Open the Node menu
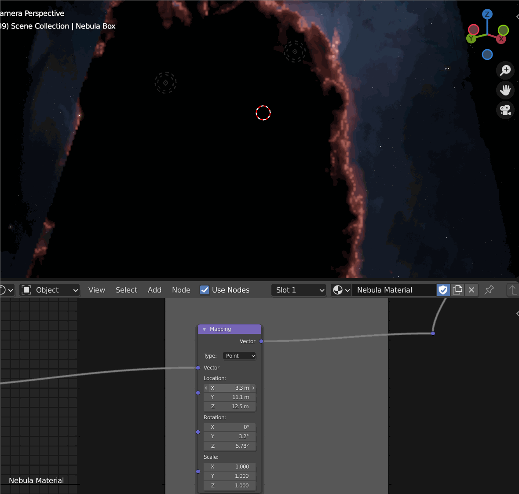 click(x=181, y=290)
